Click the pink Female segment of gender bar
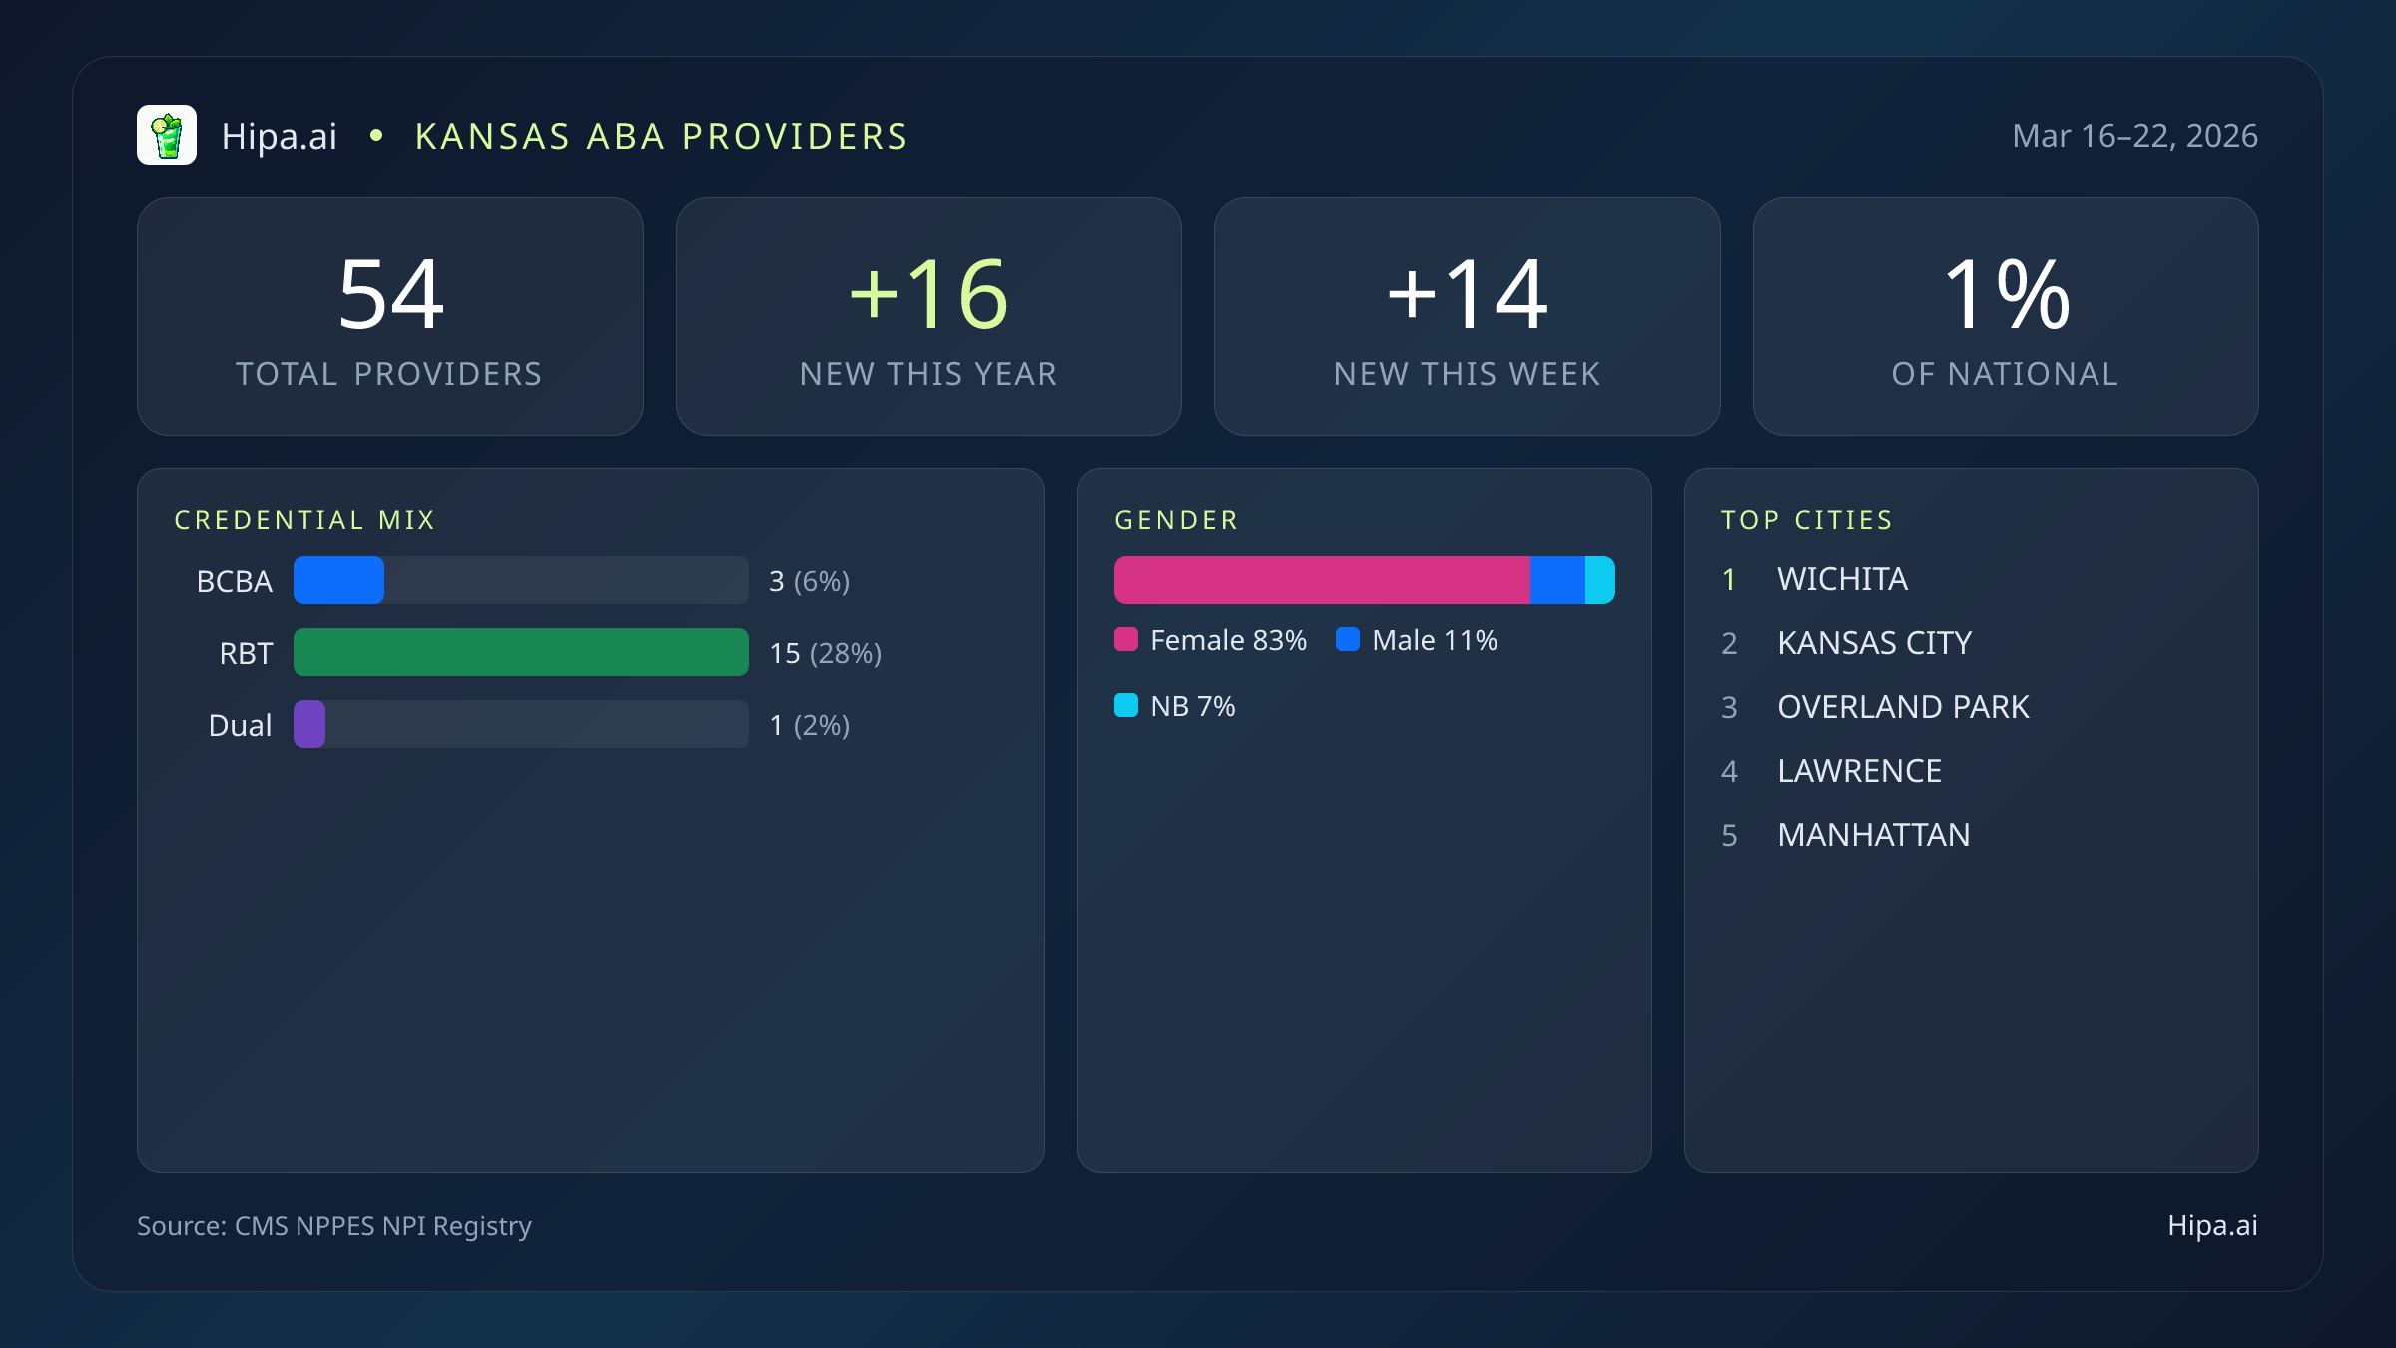Screen dimensions: 2396x1348 tap(1318, 579)
